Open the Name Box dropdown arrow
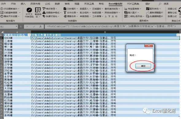This screenshot has width=181, height=119. [16, 27]
